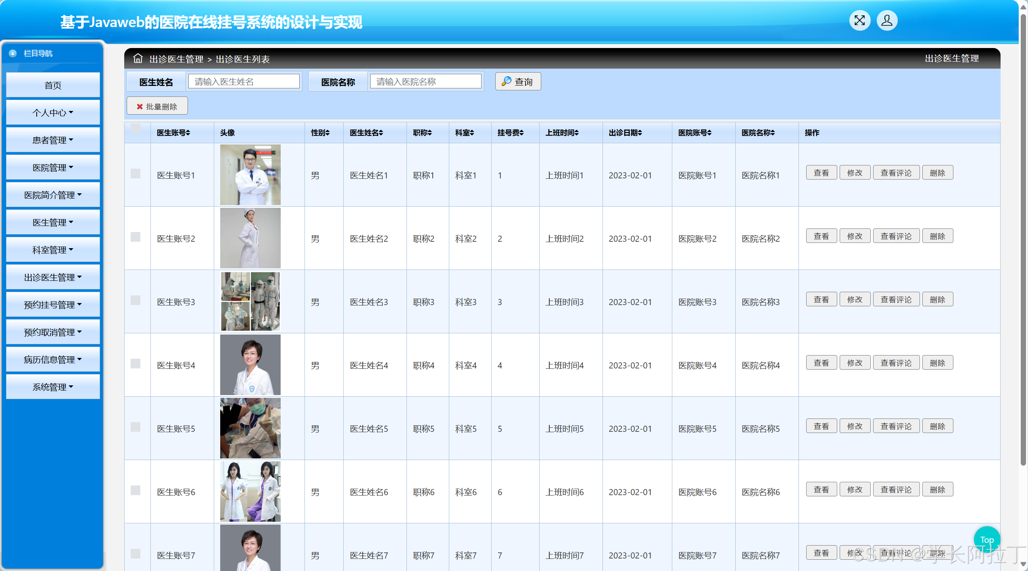Expand the 患者管理 sidebar menu

pyautogui.click(x=53, y=140)
